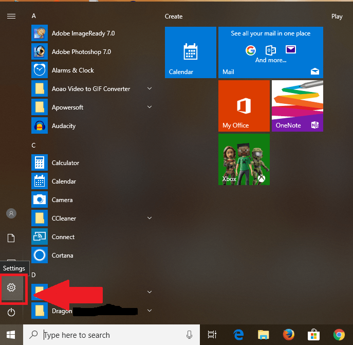This screenshot has height=345, width=353.
Task: Open the user account avatar icon
Action: [11, 213]
